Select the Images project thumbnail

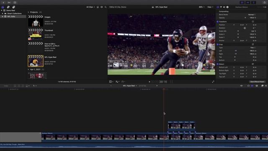tap(36, 21)
